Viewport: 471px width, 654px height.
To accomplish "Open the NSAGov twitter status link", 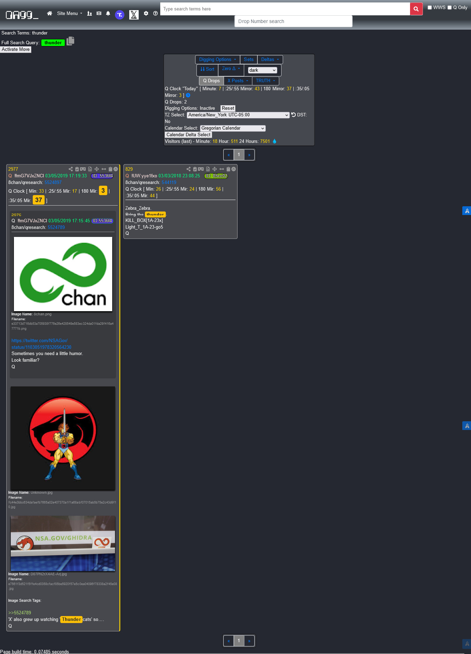I will (41, 344).
